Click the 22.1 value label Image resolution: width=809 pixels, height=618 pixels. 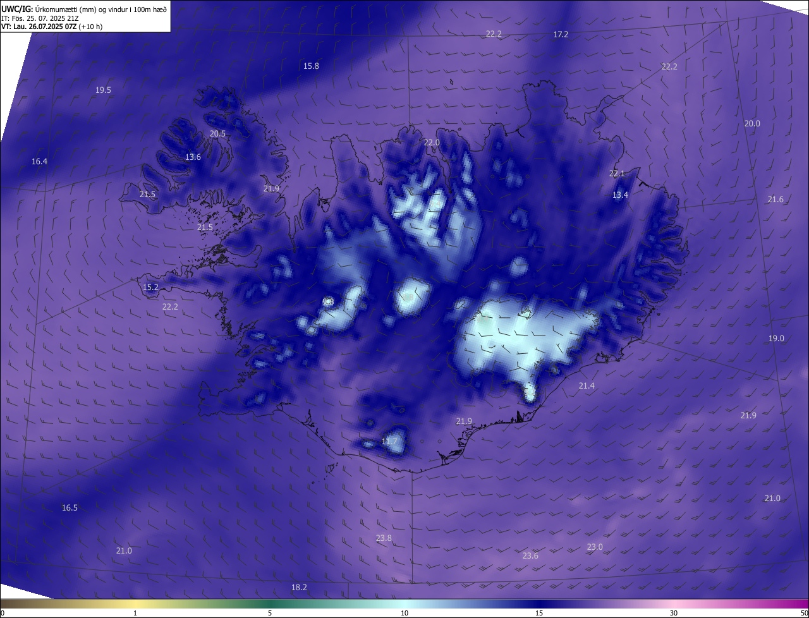(616, 174)
